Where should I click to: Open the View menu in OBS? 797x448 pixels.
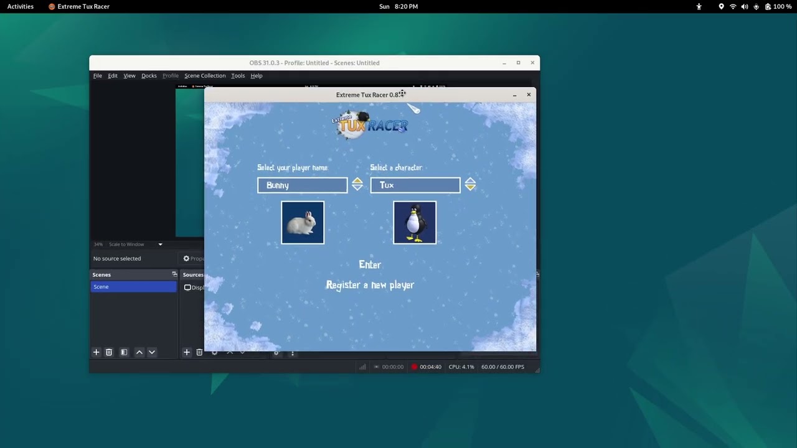click(130, 76)
